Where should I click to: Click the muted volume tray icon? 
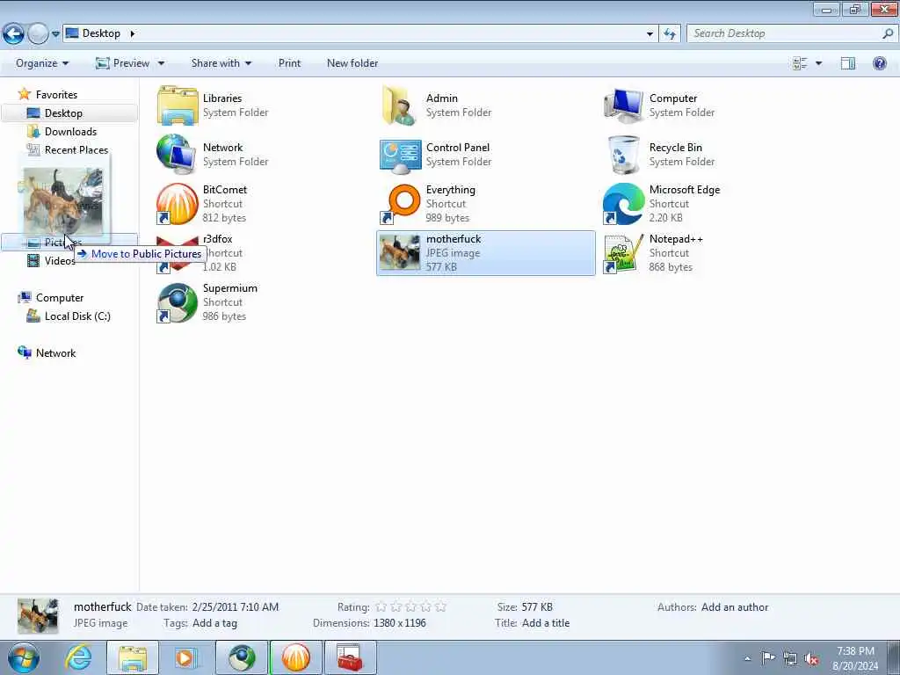click(811, 659)
